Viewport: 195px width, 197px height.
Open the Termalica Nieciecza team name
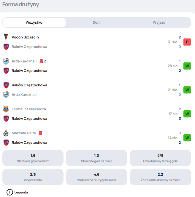point(29,109)
